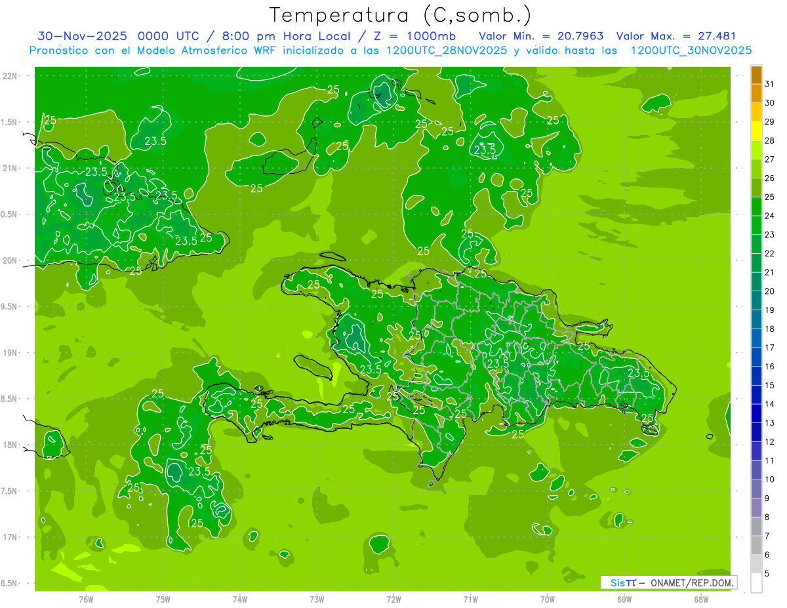
Task: Click the 70W longitude axis label
Action: (x=547, y=599)
